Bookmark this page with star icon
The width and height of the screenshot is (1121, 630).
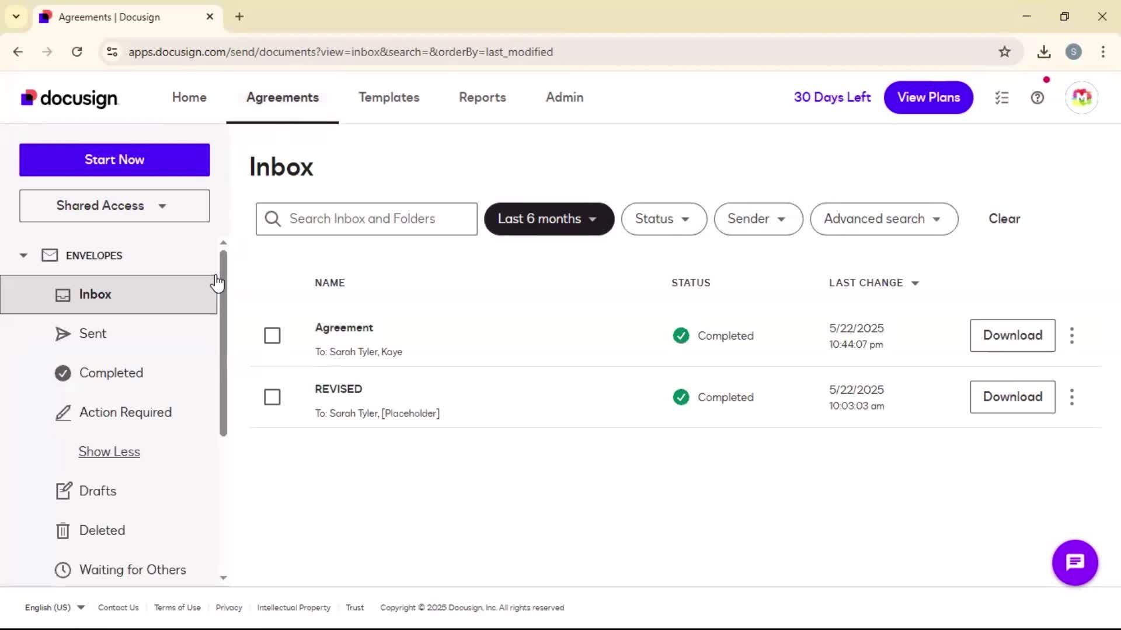point(1004,52)
